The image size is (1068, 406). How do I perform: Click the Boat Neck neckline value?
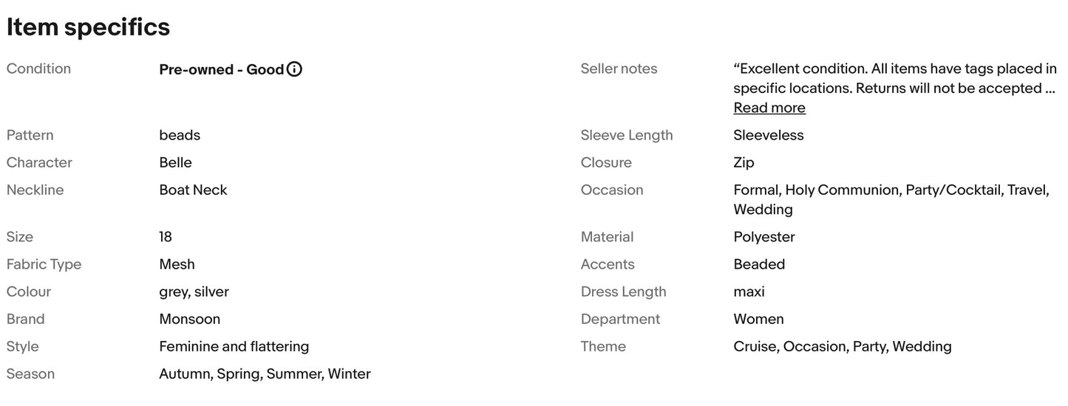click(x=193, y=190)
